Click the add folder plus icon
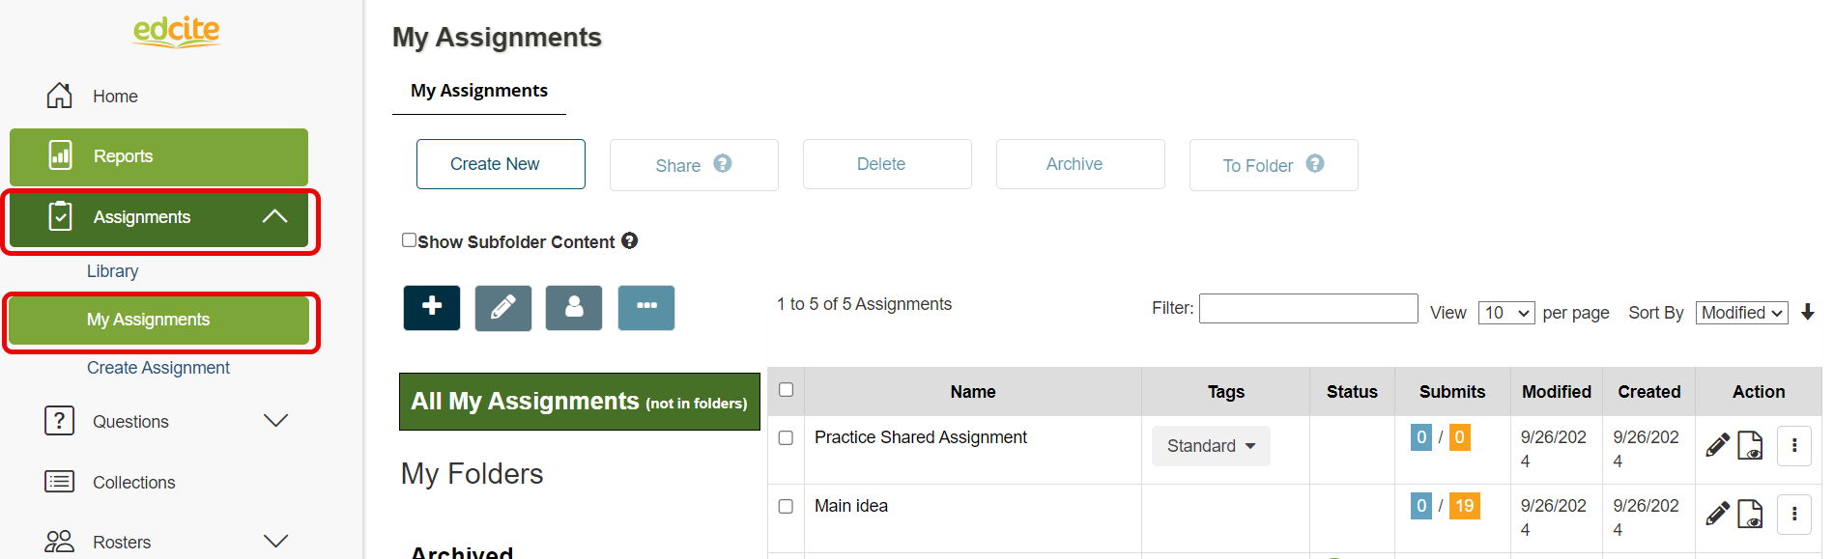Image resolution: width=1834 pixels, height=559 pixels. pyautogui.click(x=432, y=308)
